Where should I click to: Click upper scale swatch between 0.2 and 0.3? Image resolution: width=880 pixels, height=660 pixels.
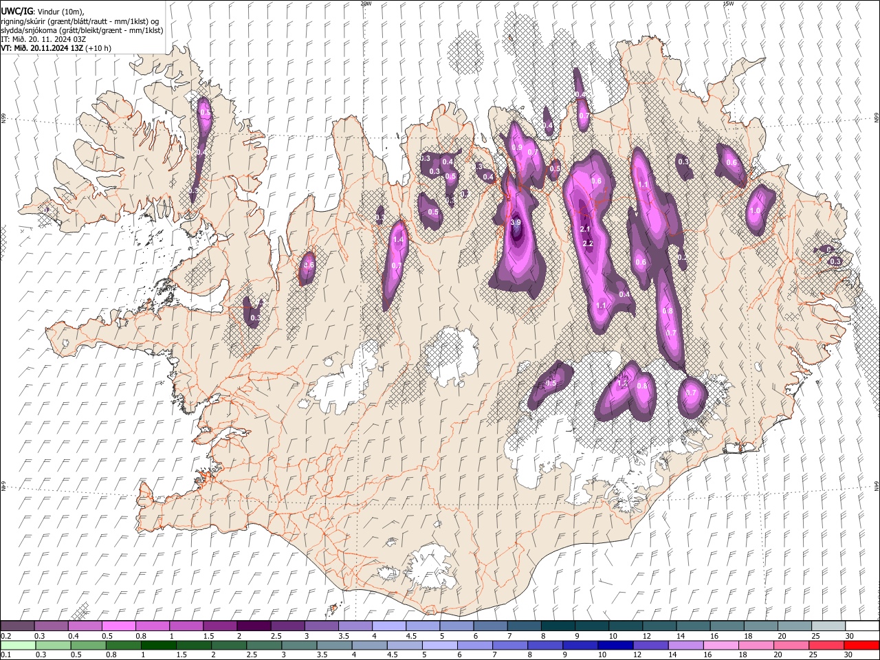(x=17, y=626)
